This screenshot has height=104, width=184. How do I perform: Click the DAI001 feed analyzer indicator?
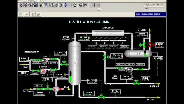click(x=24, y=59)
